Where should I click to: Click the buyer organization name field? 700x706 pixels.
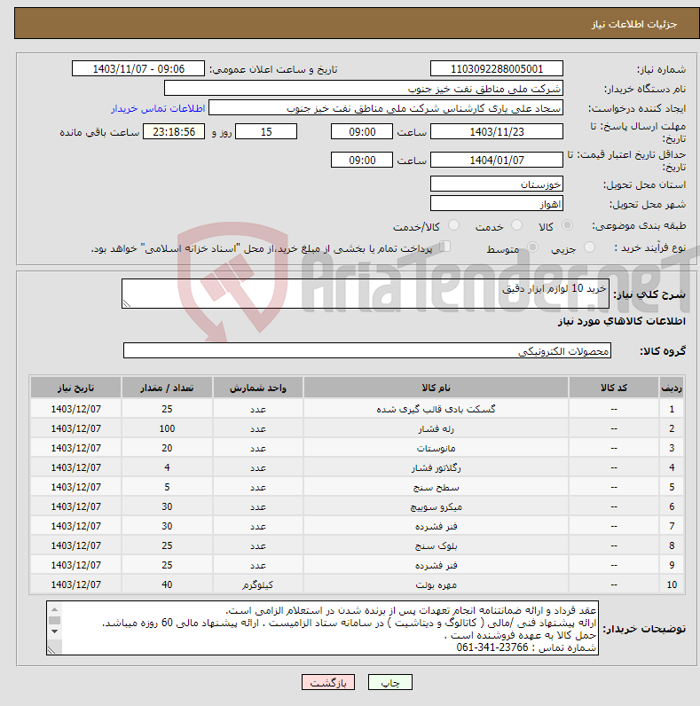[x=364, y=89]
